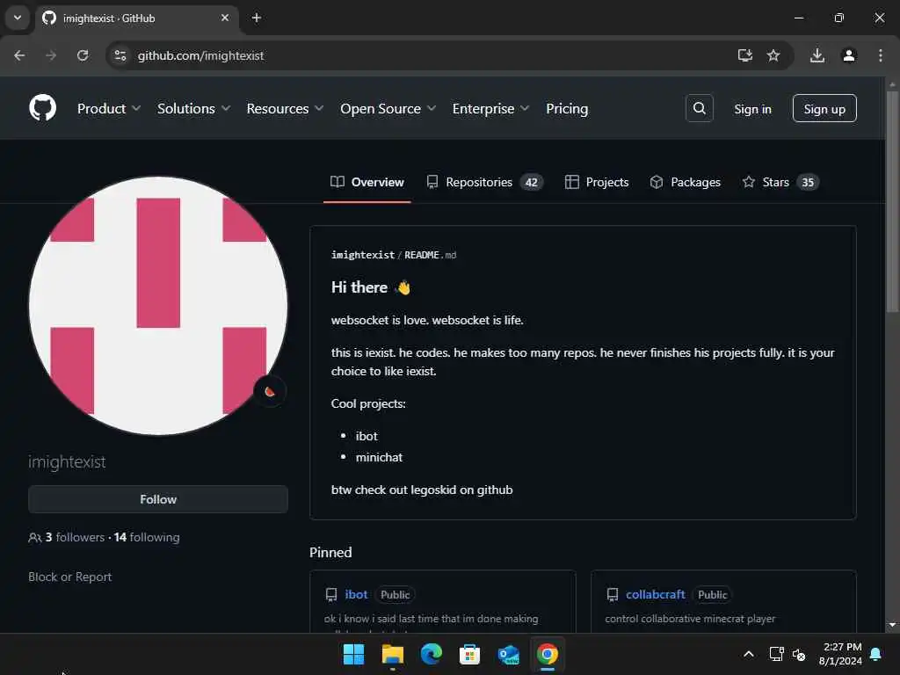
Task: Switch to the Projects tab
Action: (597, 182)
